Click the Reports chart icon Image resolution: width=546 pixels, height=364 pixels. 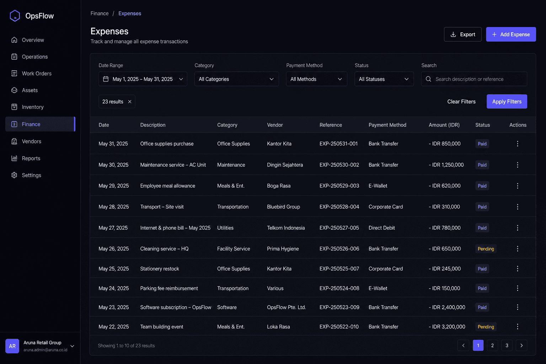(14, 158)
